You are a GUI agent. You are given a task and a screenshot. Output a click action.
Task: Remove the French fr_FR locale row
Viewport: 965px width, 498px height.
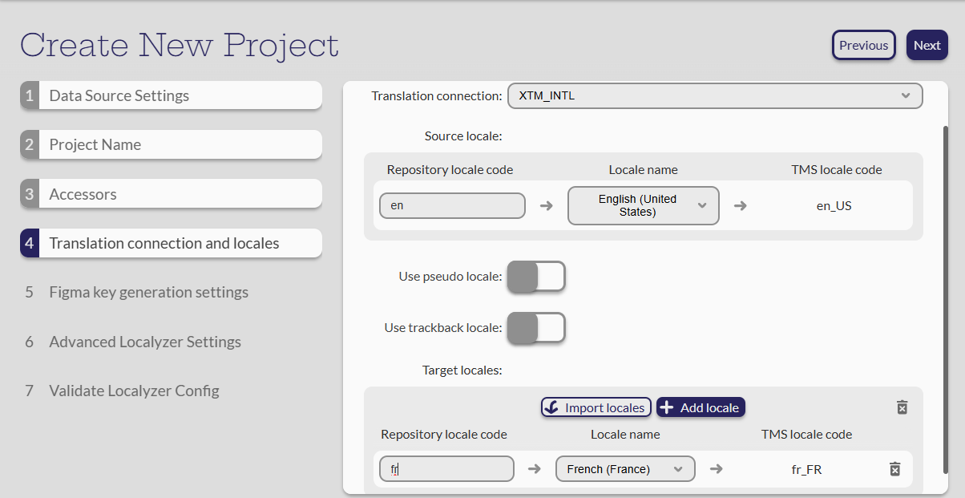895,469
